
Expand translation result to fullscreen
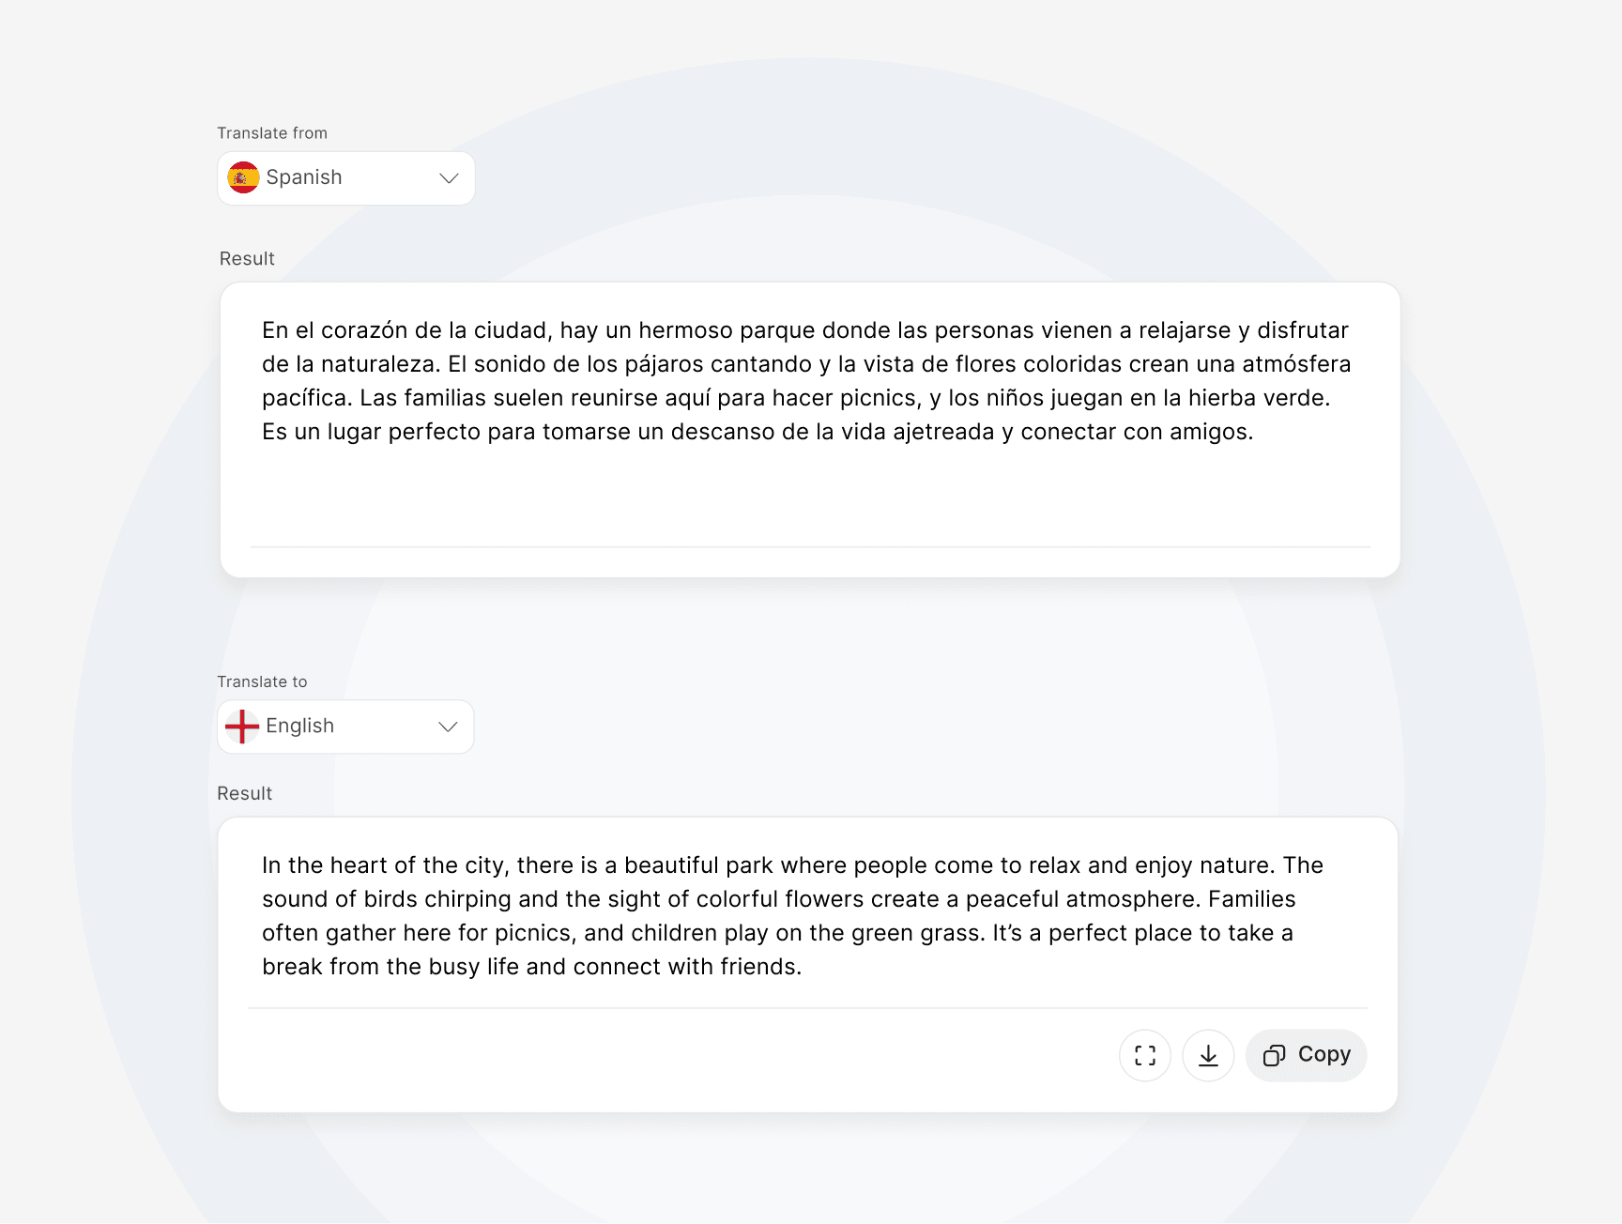tap(1144, 1055)
